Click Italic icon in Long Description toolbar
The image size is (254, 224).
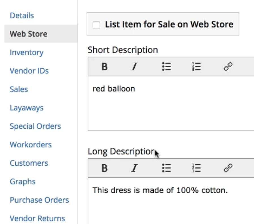click(x=134, y=168)
